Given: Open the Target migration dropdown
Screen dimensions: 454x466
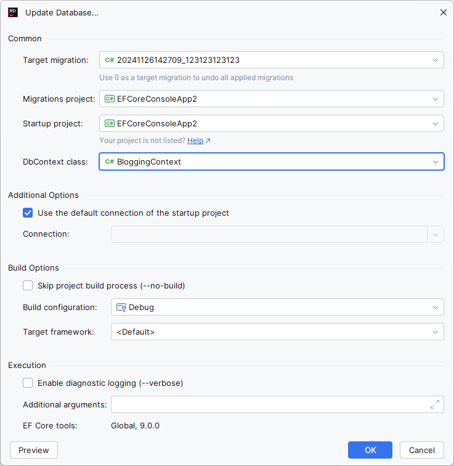Looking at the screenshot, I should [x=436, y=60].
